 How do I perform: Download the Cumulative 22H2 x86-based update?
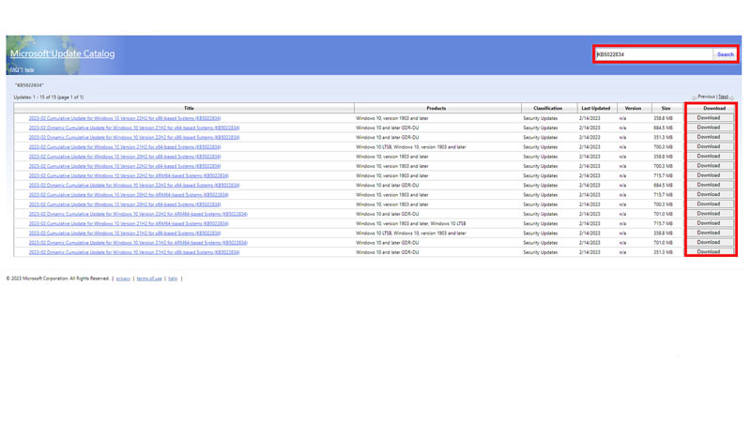pyautogui.click(x=709, y=118)
